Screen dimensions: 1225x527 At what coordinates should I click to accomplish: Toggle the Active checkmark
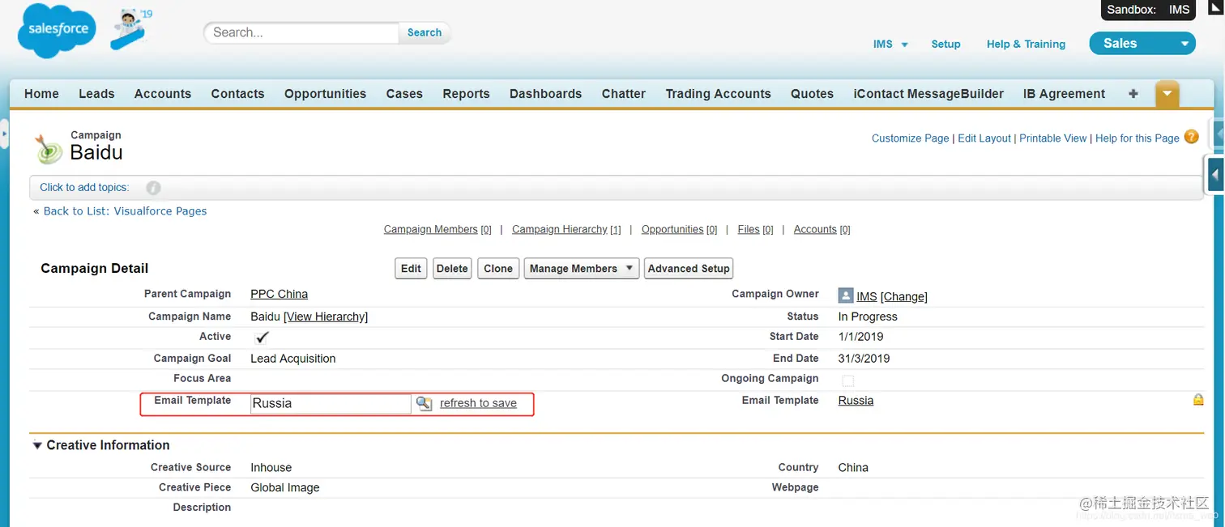click(262, 338)
